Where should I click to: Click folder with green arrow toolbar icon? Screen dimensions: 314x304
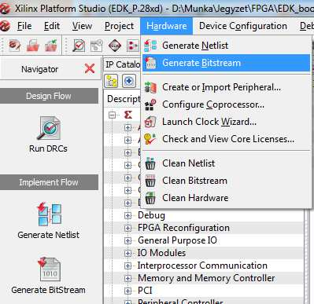(51, 46)
